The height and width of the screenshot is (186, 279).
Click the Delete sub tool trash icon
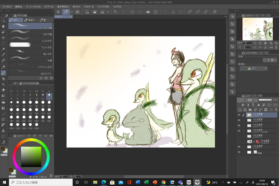pos(51,78)
